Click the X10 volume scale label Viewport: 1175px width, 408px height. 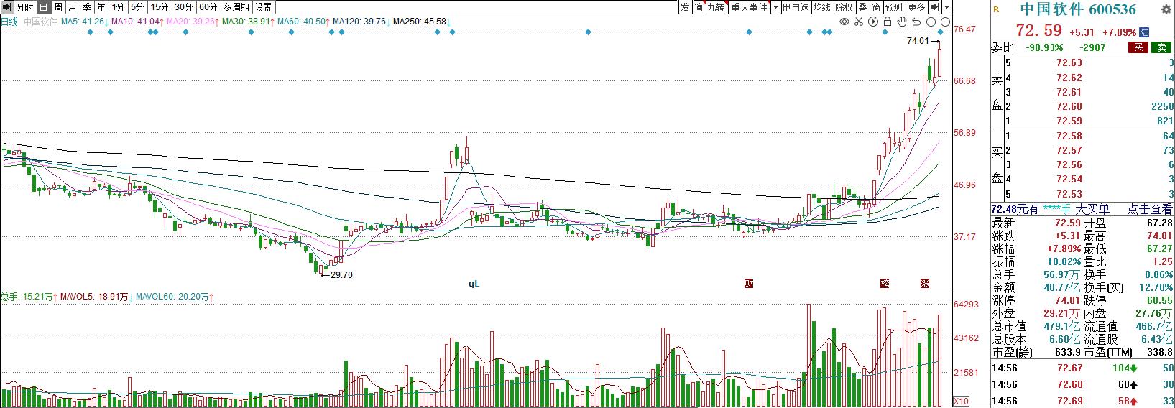961,401
